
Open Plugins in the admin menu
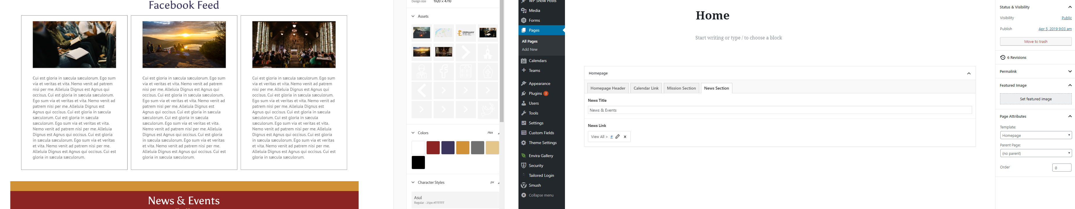pos(535,94)
